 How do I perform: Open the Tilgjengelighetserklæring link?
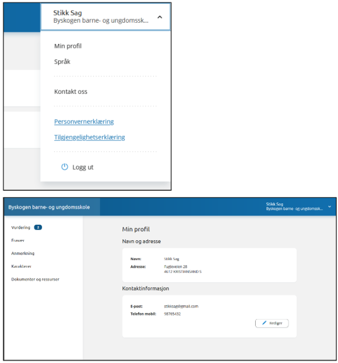pos(89,137)
